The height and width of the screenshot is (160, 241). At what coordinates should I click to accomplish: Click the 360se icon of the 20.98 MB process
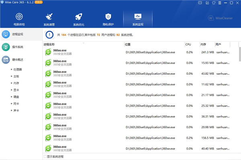coord(48,127)
